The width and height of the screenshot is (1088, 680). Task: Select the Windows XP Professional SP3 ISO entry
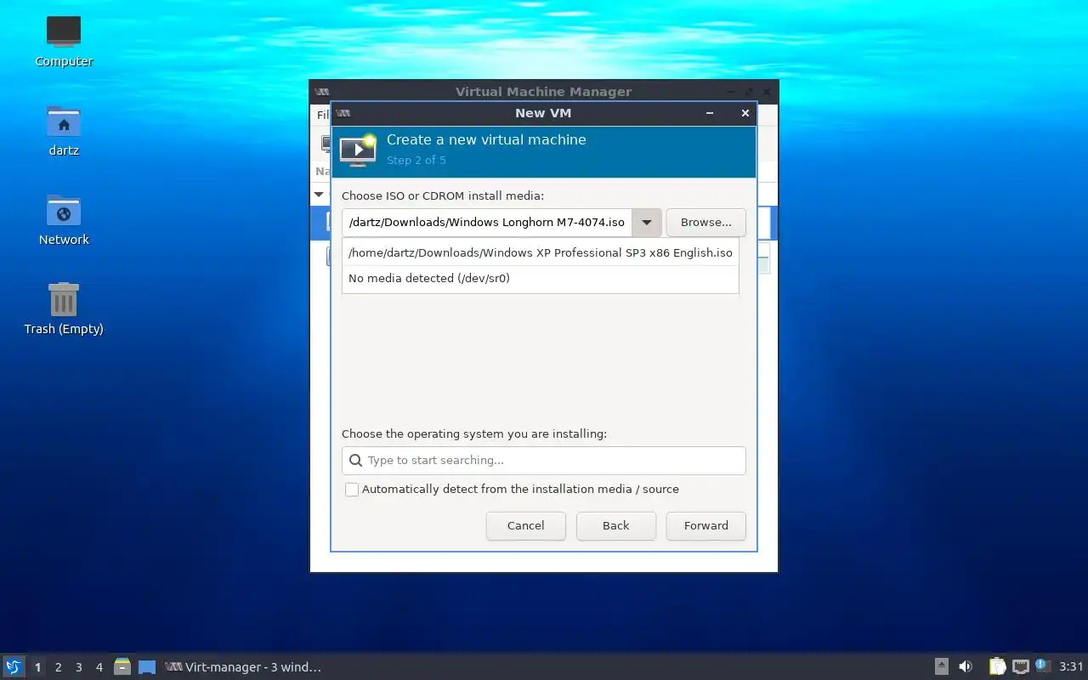click(540, 252)
